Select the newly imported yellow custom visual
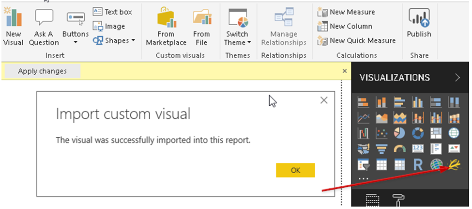The height and width of the screenshot is (209, 472). pyautogui.click(x=454, y=165)
